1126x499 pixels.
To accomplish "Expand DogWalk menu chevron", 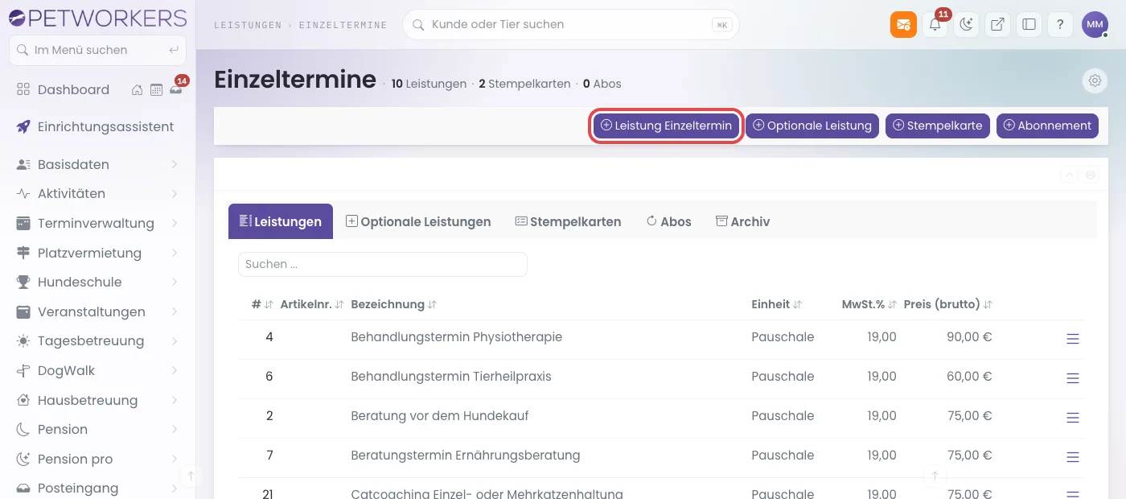I will pyautogui.click(x=175, y=370).
